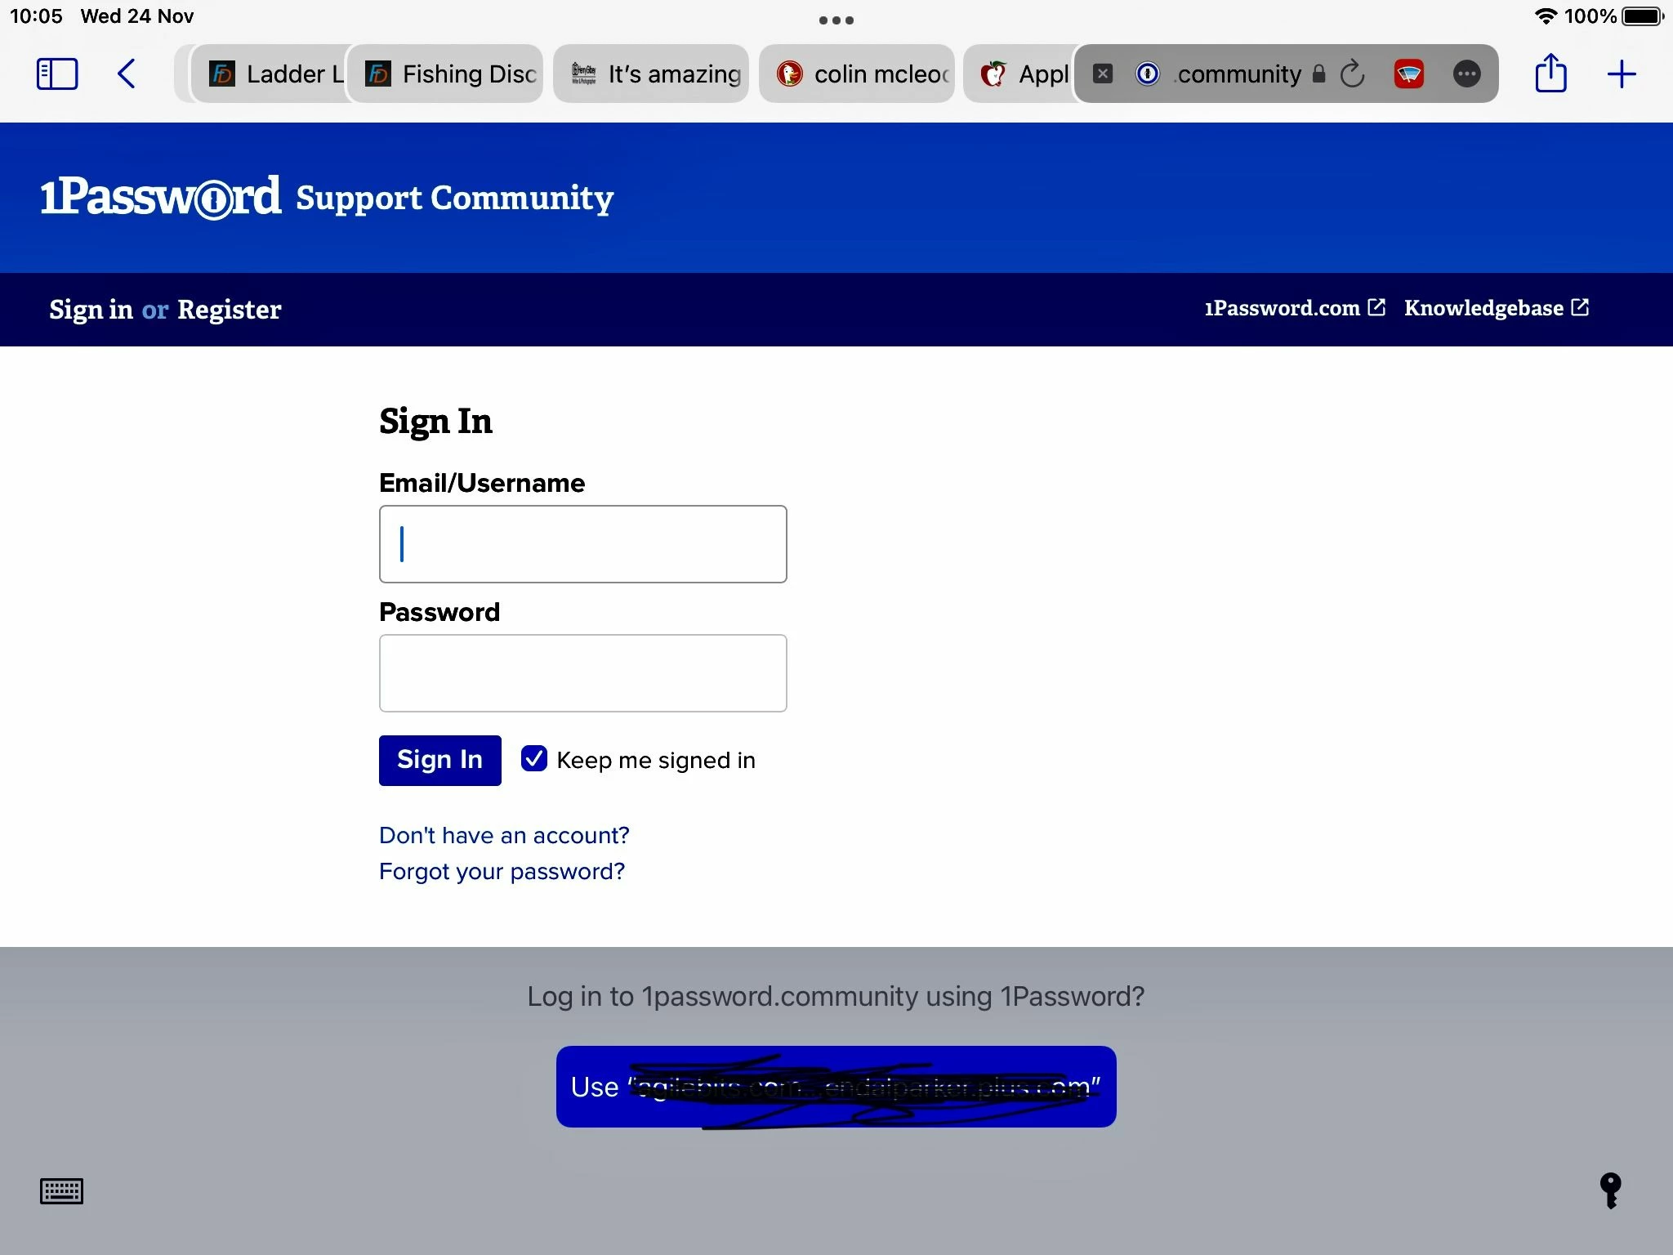
Task: Close the community tab
Action: (x=1103, y=74)
